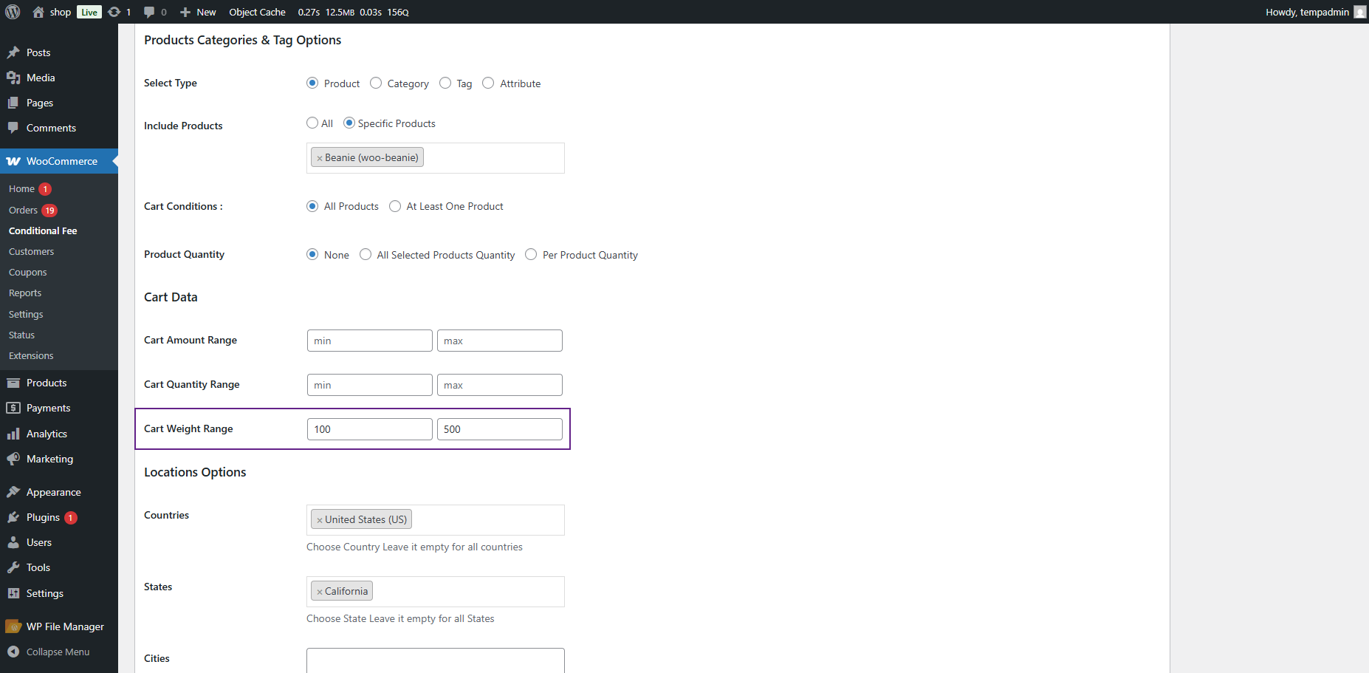Screen dimensions: 1369x673
Task: Click the Collapse Menu arrow icon
Action: point(13,652)
